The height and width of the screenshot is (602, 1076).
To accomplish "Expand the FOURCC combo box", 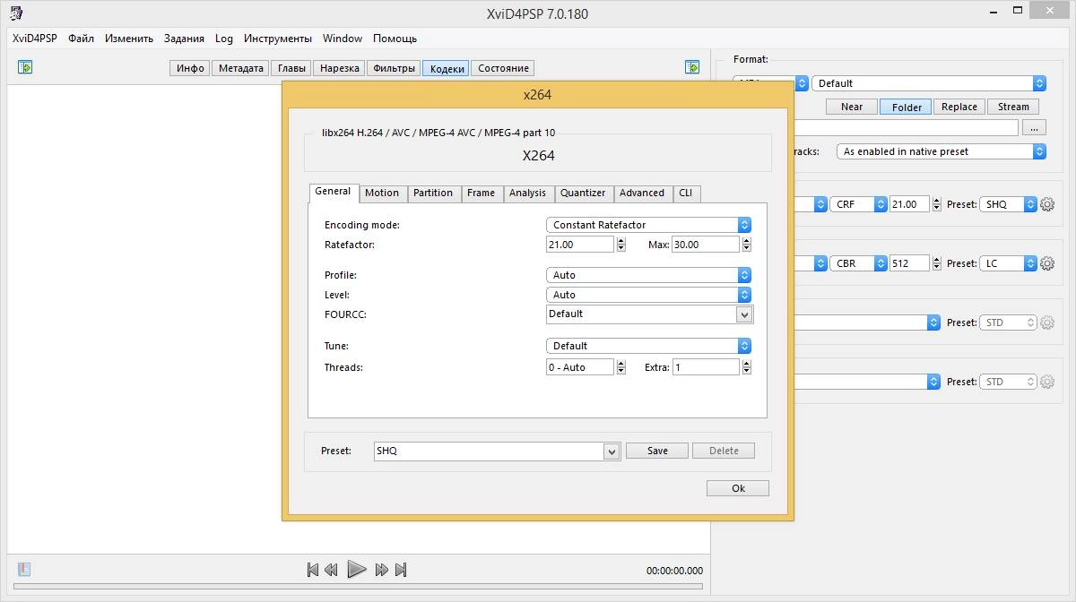I will pos(743,314).
